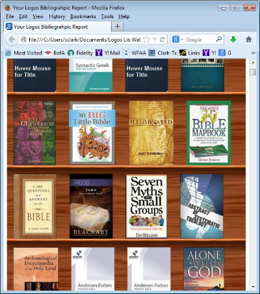
Task: Open the Alone With God book
Action: click(x=203, y=269)
